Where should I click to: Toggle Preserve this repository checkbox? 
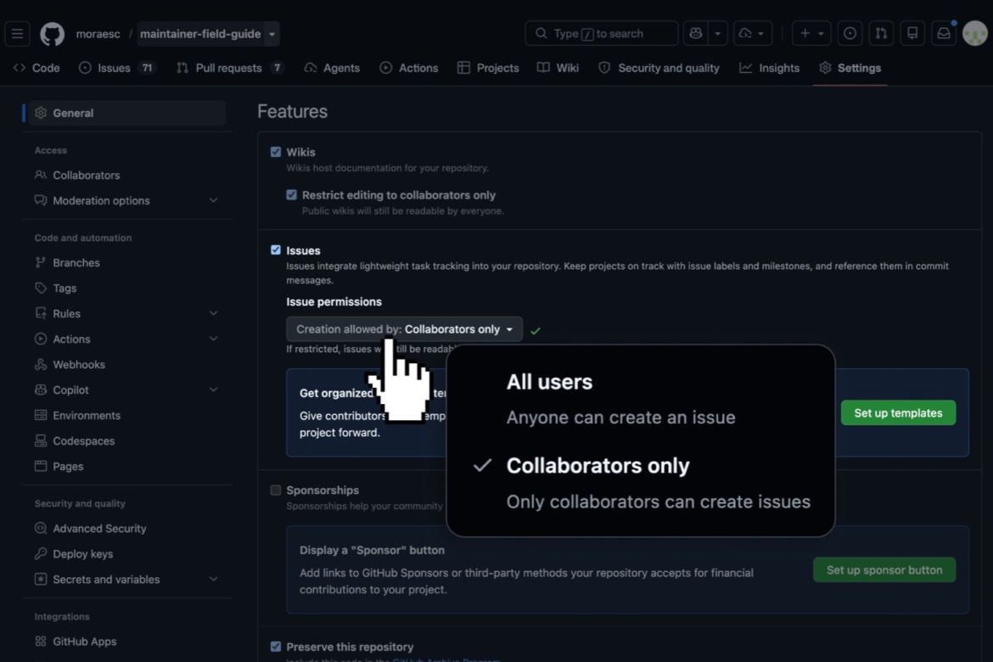[276, 646]
